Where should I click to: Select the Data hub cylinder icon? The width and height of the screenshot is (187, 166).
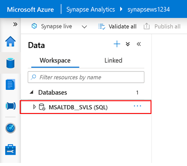(11, 63)
